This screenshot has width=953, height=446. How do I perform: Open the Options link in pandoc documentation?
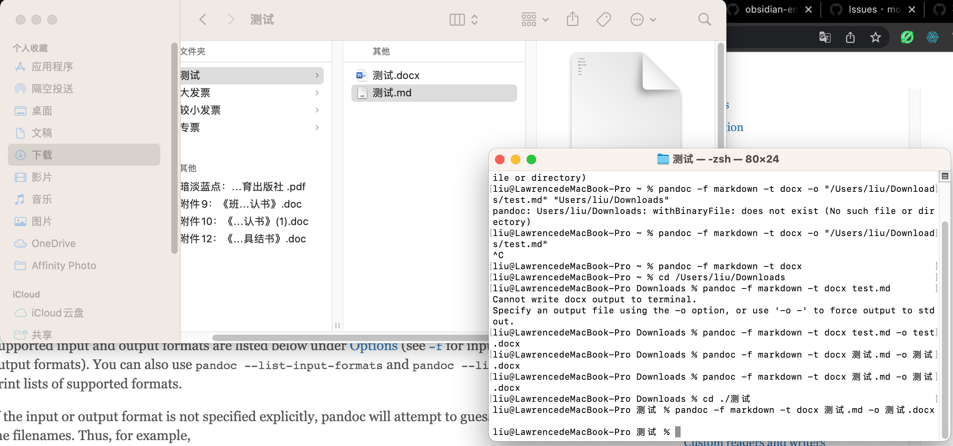[x=374, y=345]
